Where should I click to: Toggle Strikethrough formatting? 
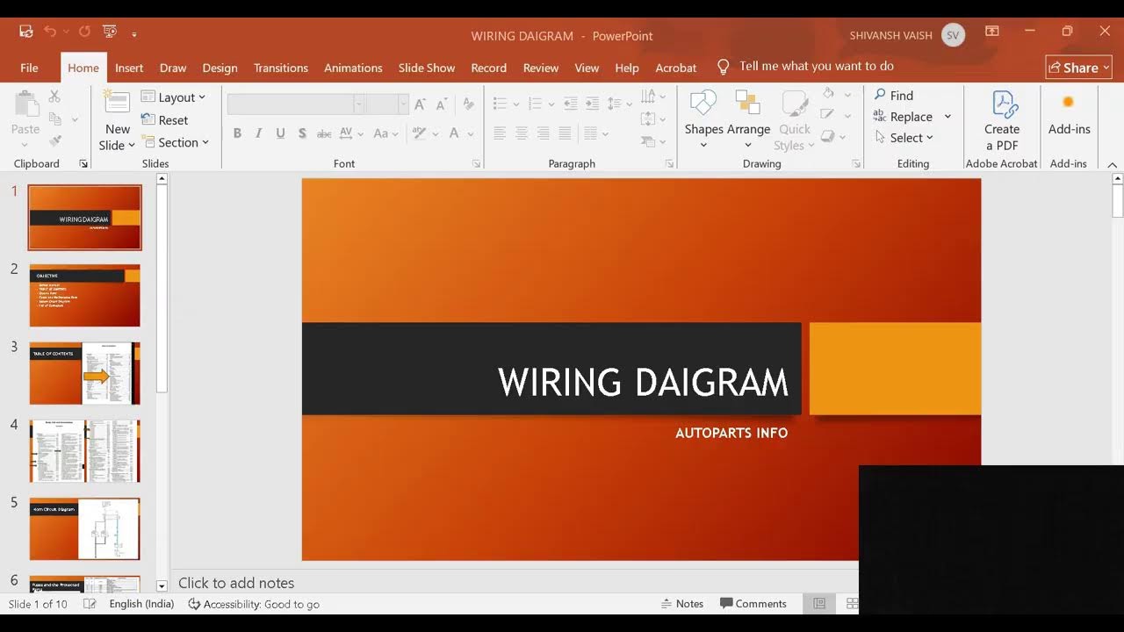click(x=324, y=133)
